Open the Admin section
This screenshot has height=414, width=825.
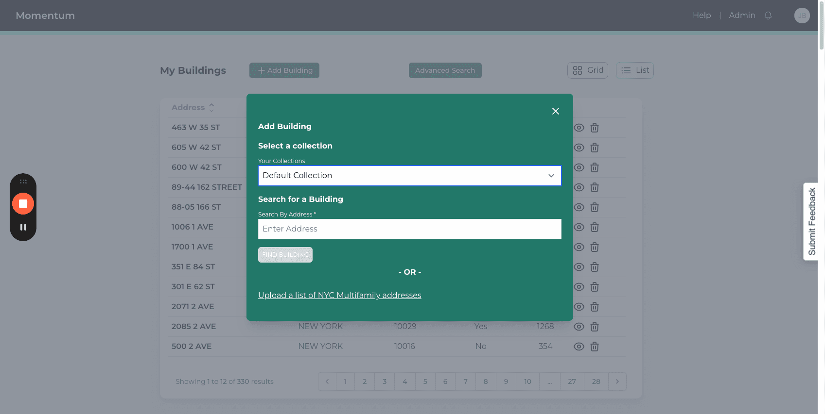(x=742, y=16)
